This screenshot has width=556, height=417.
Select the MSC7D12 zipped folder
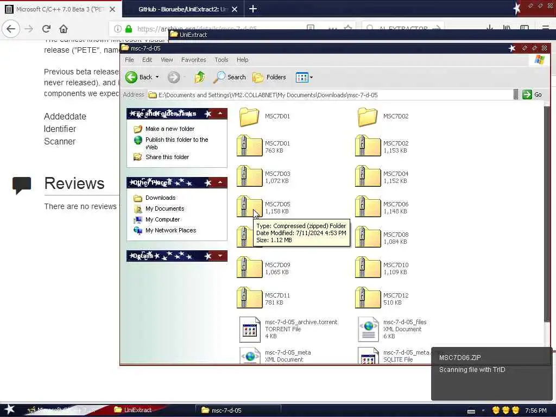click(x=383, y=299)
